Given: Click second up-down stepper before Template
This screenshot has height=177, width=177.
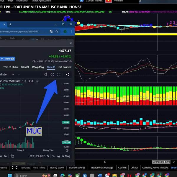Looking at the screenshot, I should click(17, 168).
